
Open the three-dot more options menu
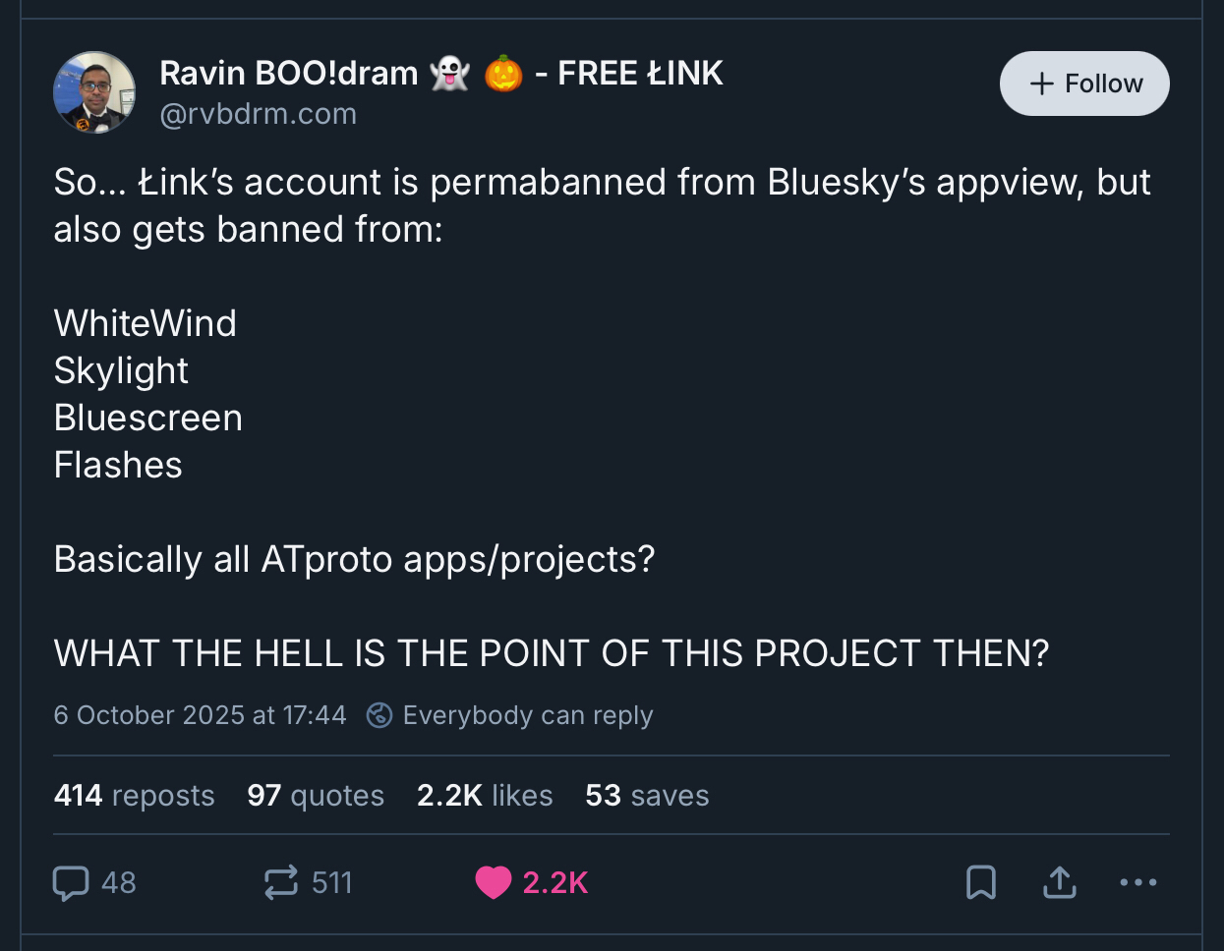(x=1137, y=883)
